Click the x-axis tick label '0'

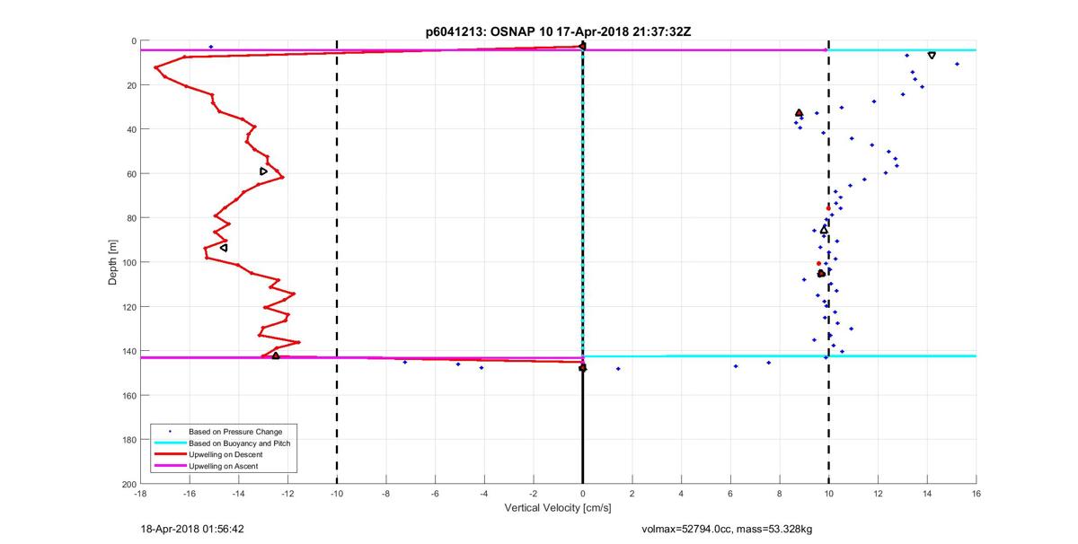pos(583,494)
